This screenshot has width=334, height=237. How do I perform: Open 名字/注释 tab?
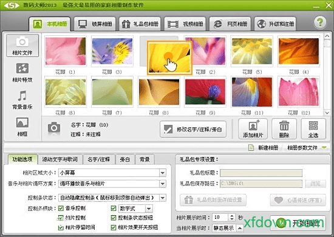coord(99,159)
